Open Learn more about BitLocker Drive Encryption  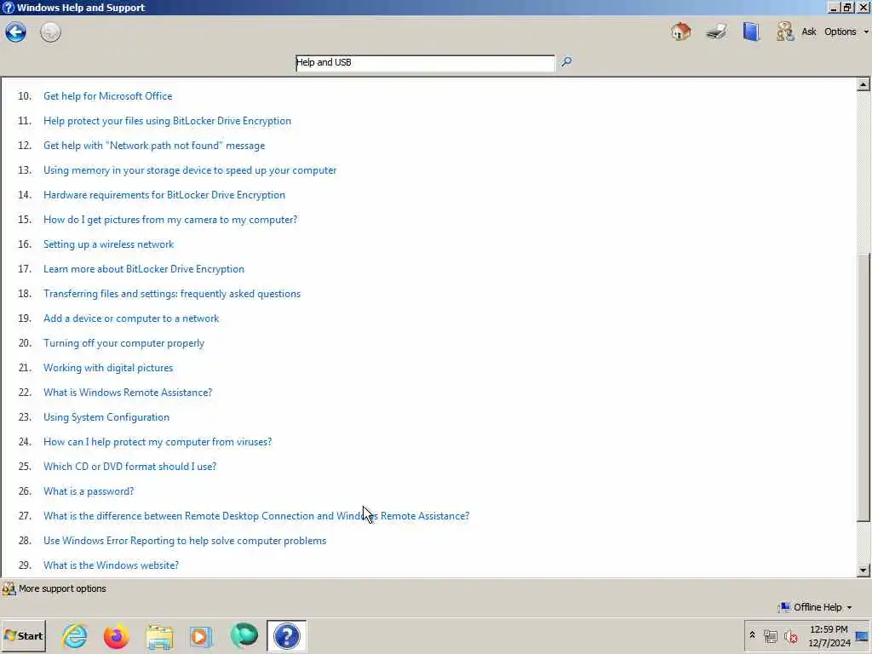click(144, 269)
